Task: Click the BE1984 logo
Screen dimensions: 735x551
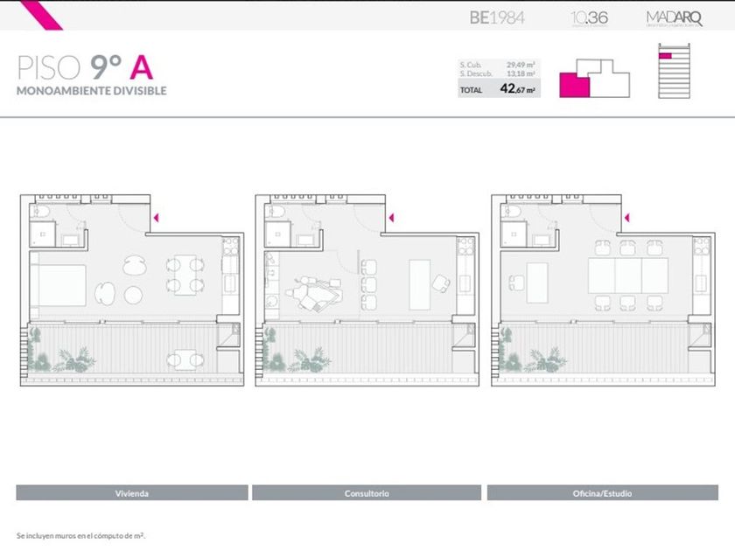Action: point(497,17)
